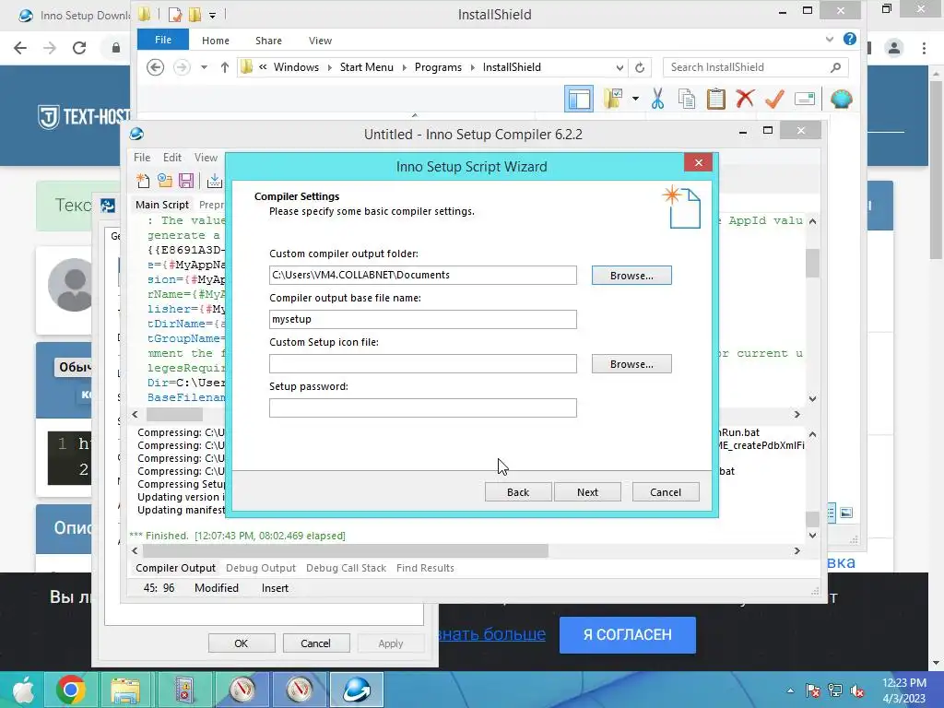The width and height of the screenshot is (944, 708).
Task: Switch to the Debug Call Stack tab
Action: [x=347, y=568]
